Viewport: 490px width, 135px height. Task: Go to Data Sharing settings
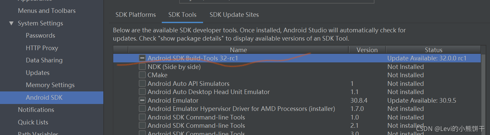point(44,60)
